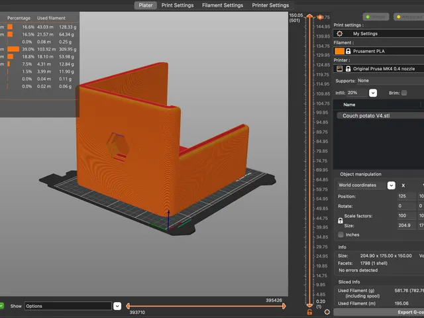The image size is (424, 318).
Task: Click the lock icon beside Prusament PLA
Action: (x=348, y=51)
